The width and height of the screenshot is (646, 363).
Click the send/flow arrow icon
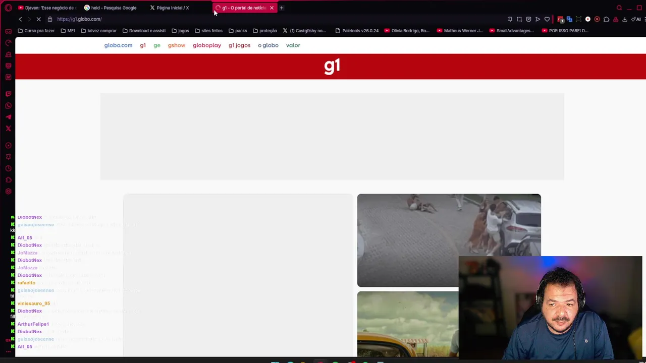pyautogui.click(x=537, y=19)
